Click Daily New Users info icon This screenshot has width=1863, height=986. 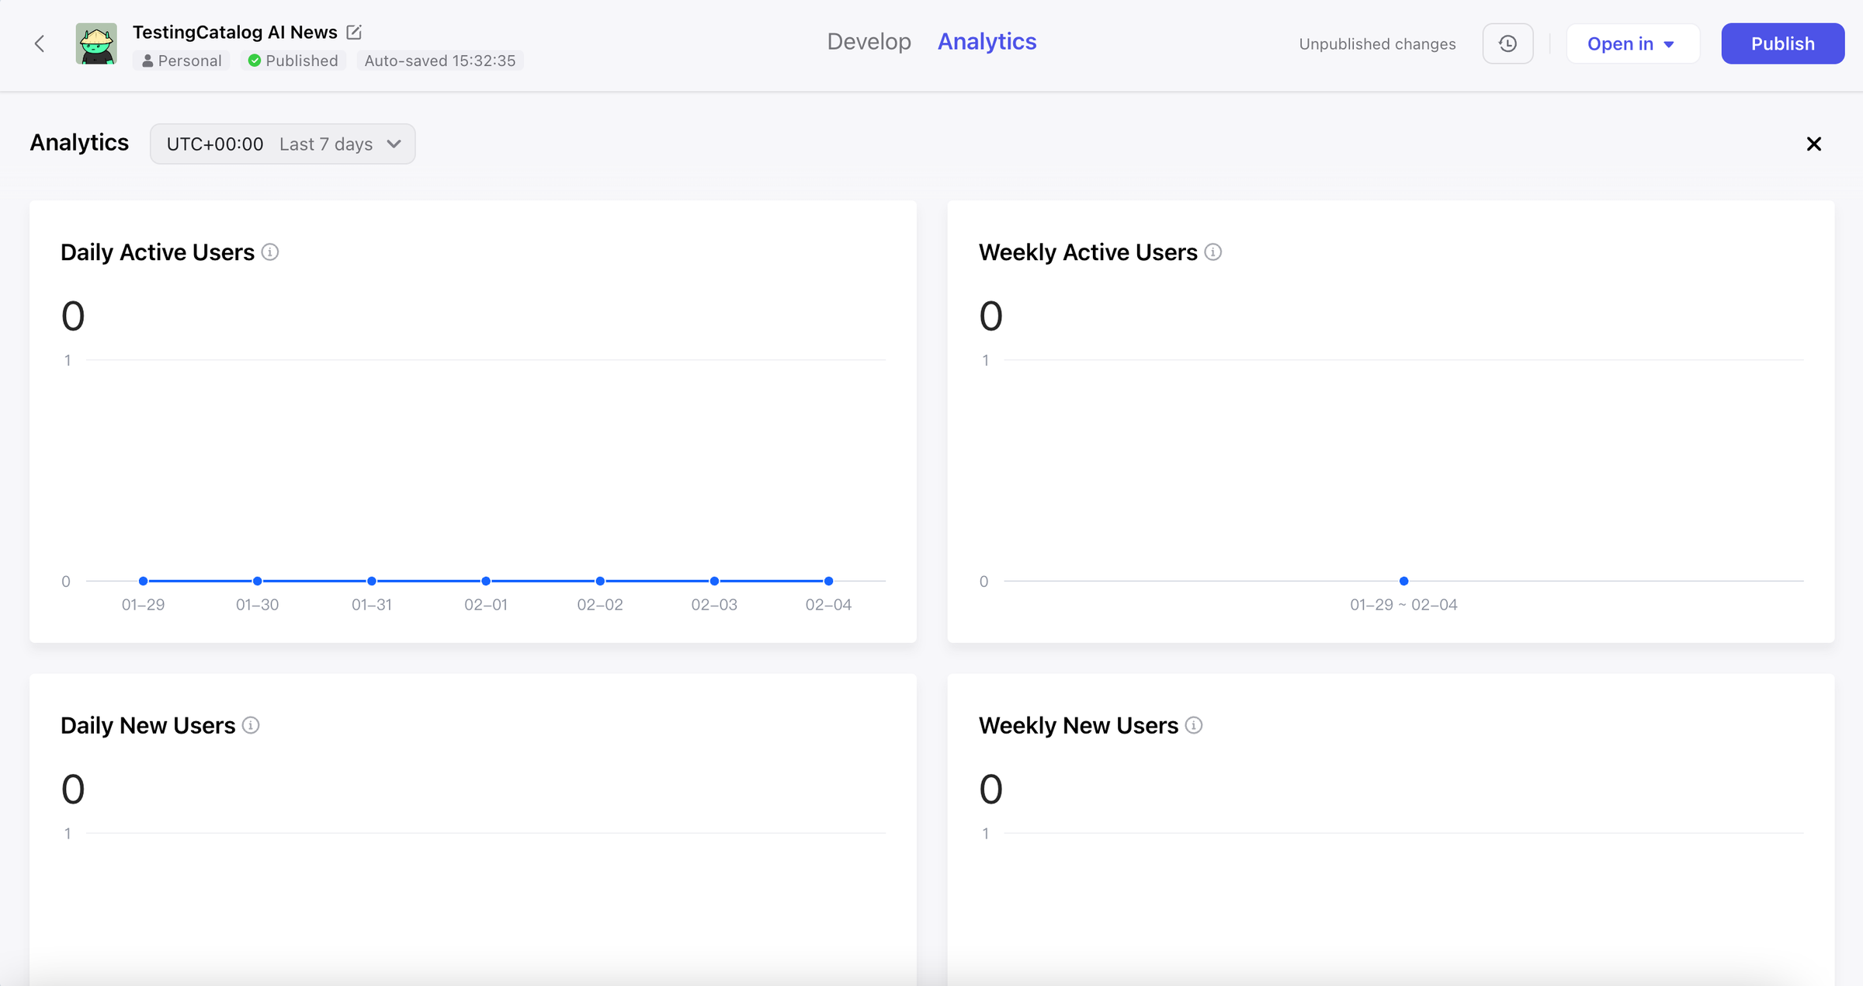[x=251, y=725]
